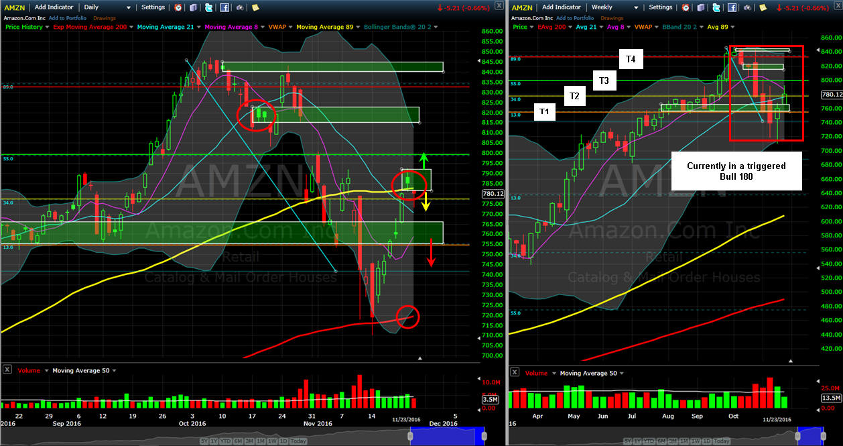Open Settings on the weekly chart

pos(660,7)
